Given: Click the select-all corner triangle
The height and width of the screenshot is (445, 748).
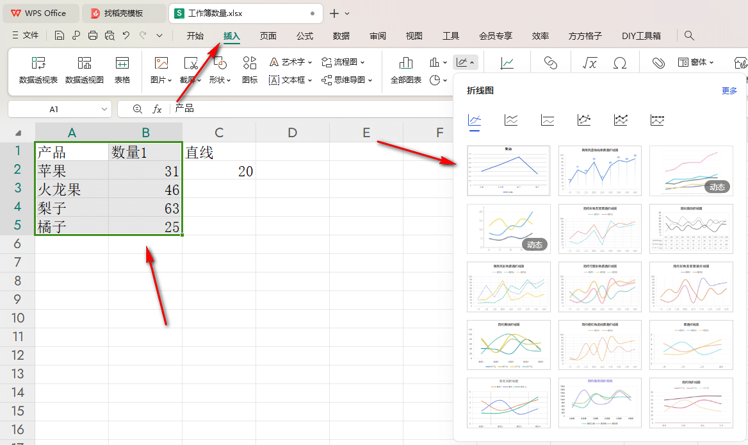Looking at the screenshot, I should [x=18, y=133].
